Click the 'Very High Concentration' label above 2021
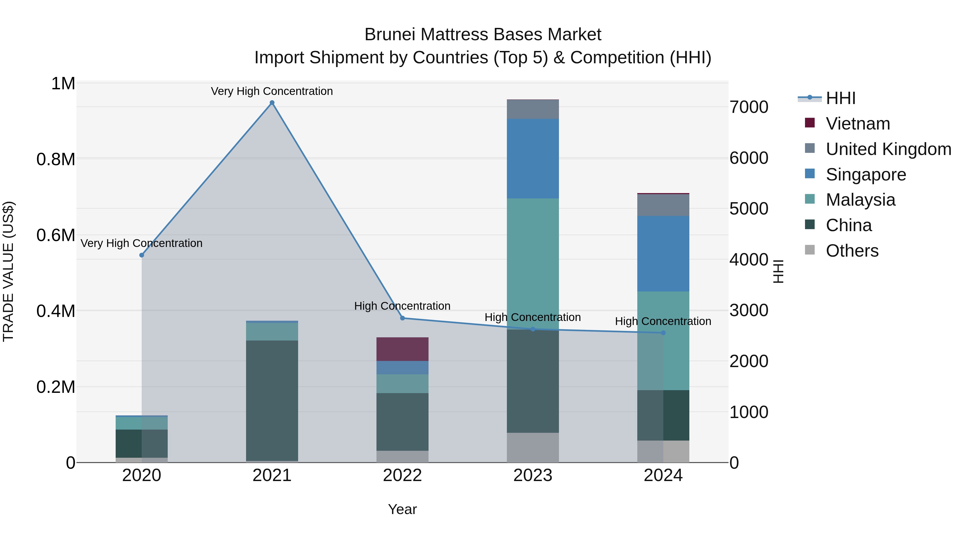The image size is (966, 543). (272, 91)
